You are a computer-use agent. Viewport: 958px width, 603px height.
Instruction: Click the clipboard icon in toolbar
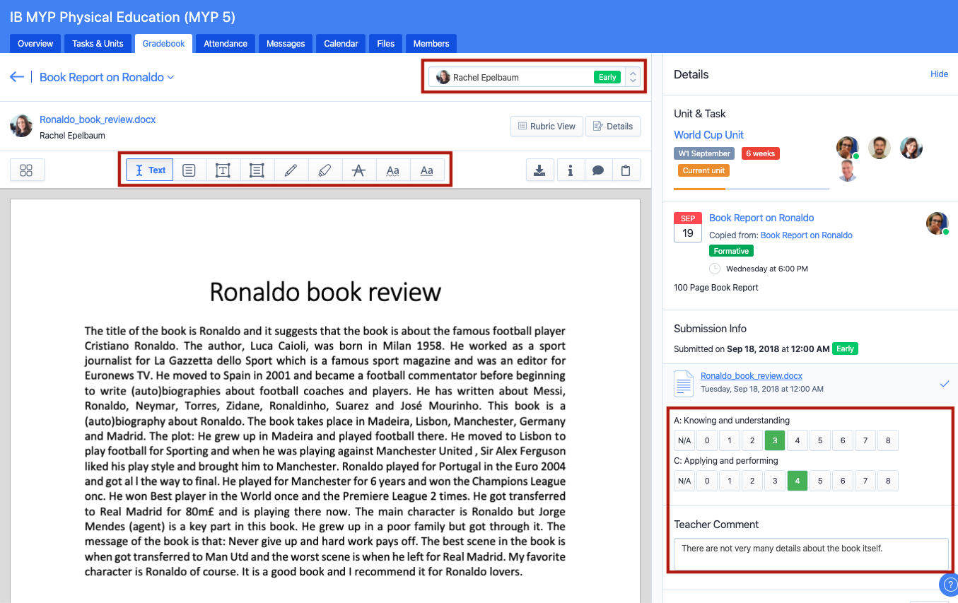625,170
